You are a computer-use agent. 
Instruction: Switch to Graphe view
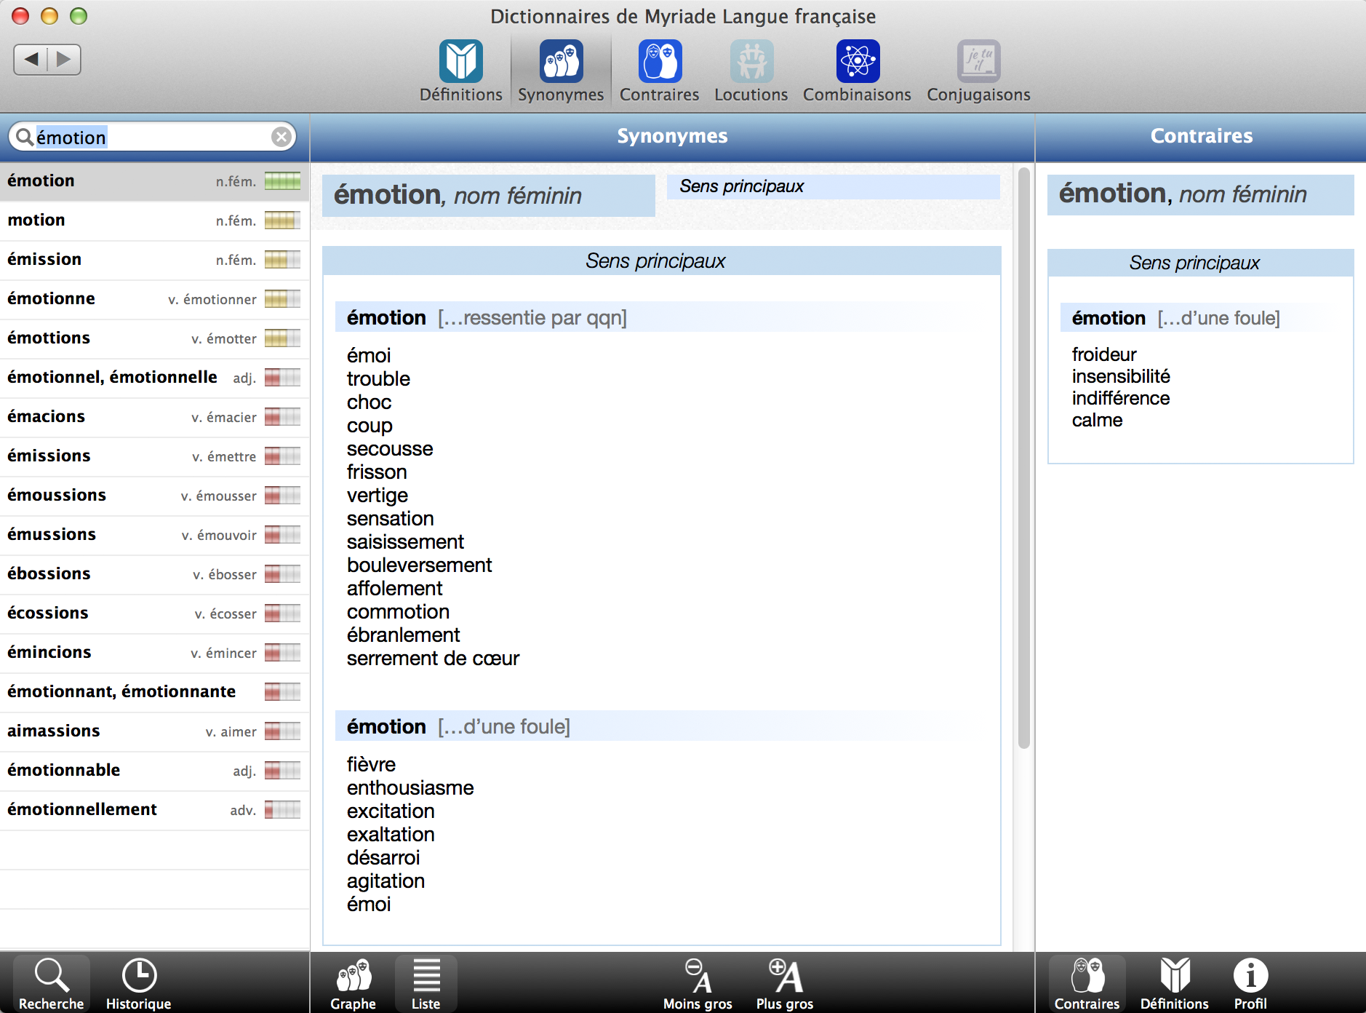pyautogui.click(x=353, y=983)
